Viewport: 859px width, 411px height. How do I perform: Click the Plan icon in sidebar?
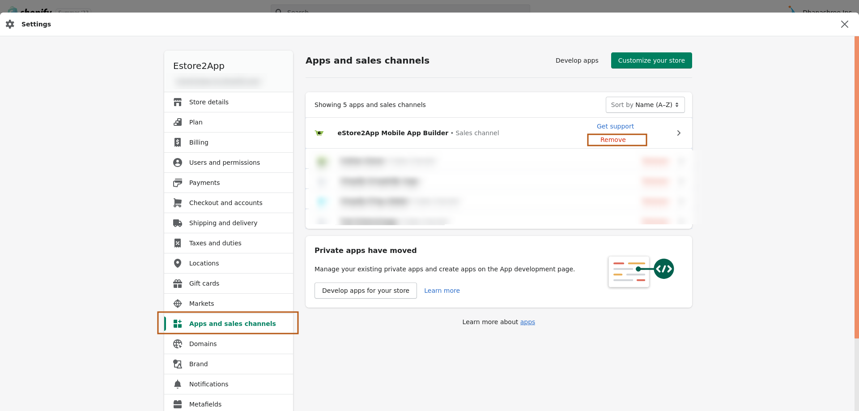point(178,122)
